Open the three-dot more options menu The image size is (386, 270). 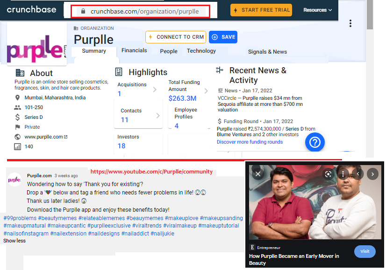click(350, 23)
